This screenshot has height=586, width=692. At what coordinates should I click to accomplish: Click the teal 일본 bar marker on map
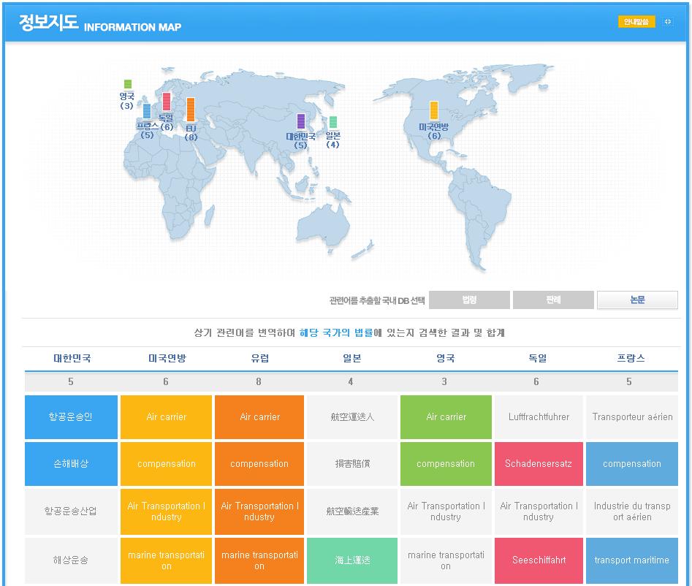click(x=333, y=122)
